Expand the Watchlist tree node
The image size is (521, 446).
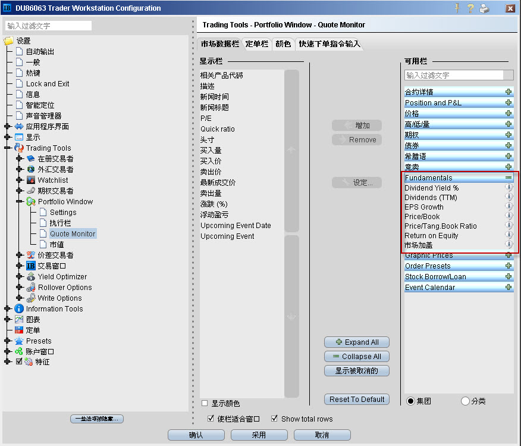click(x=19, y=180)
